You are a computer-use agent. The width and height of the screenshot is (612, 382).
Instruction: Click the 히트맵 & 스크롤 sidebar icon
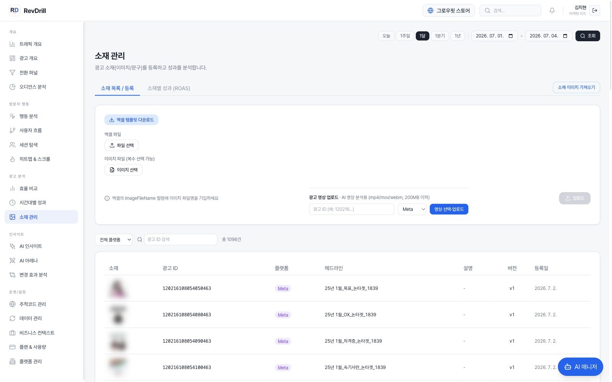12,159
